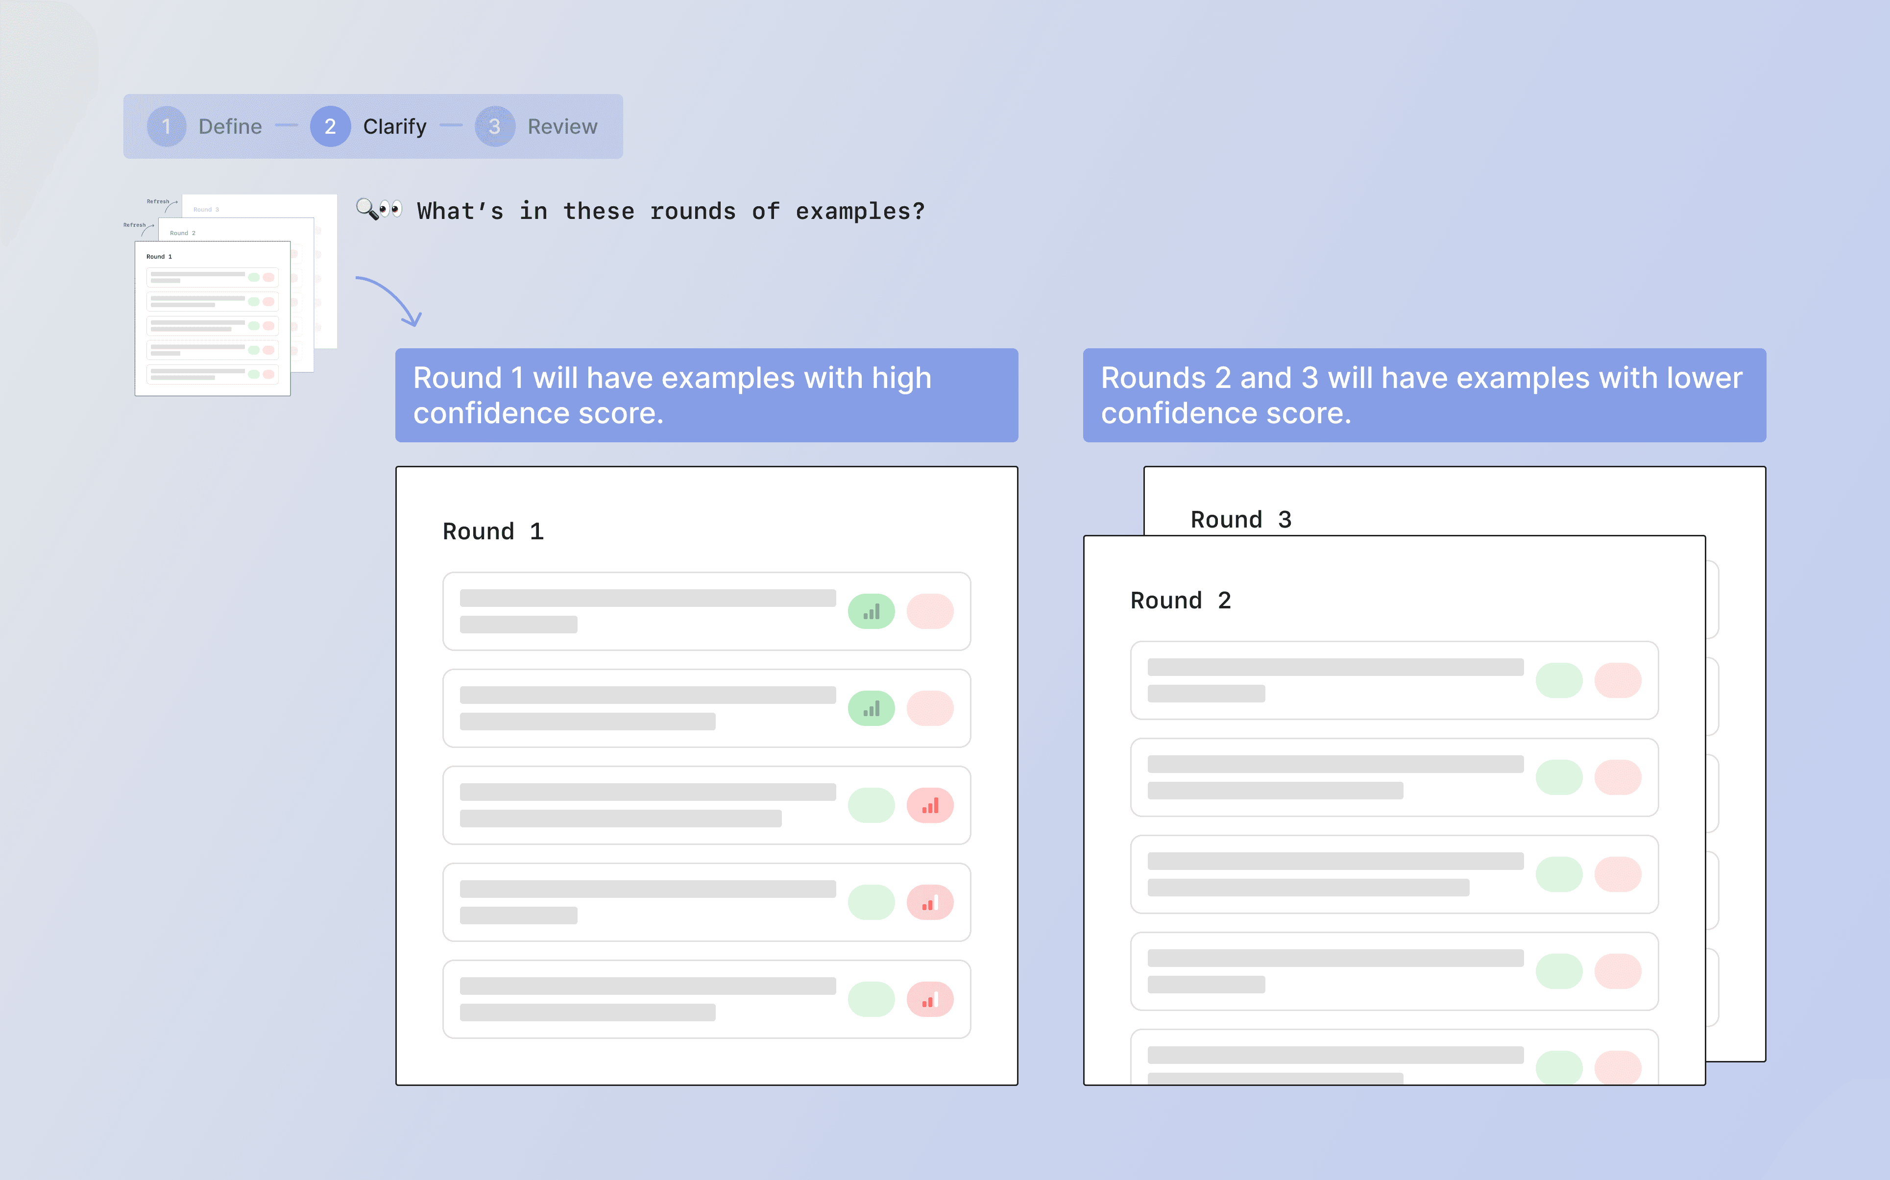The height and width of the screenshot is (1180, 1890).
Task: Select the fourth example row text in Round 2
Action: [1335, 971]
